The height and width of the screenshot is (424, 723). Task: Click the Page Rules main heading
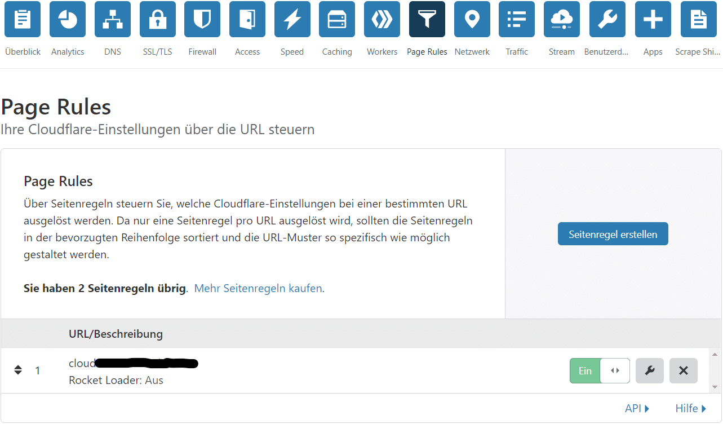click(x=56, y=107)
